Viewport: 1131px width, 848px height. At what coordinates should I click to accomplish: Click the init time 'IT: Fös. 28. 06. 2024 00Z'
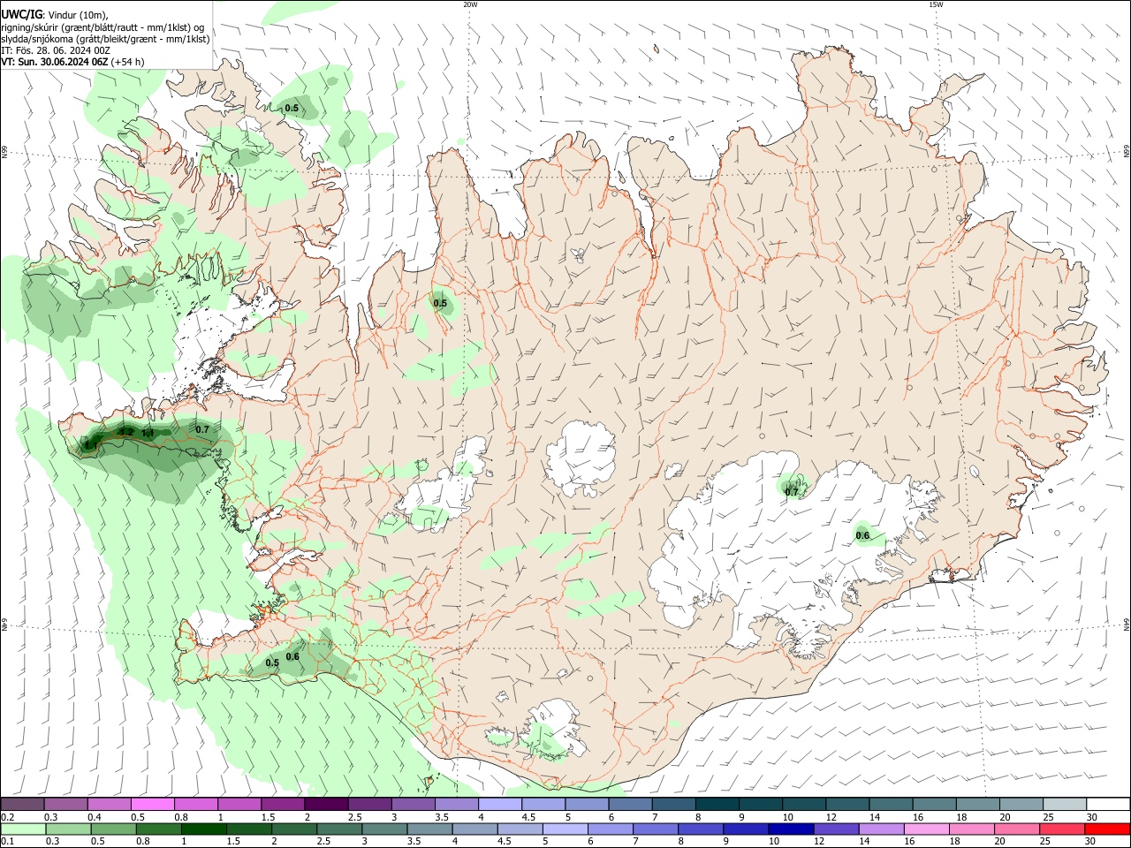56,50
